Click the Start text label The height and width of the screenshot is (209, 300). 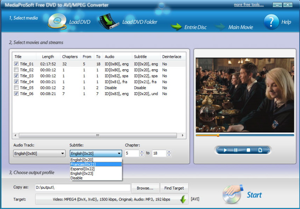[x=254, y=195]
